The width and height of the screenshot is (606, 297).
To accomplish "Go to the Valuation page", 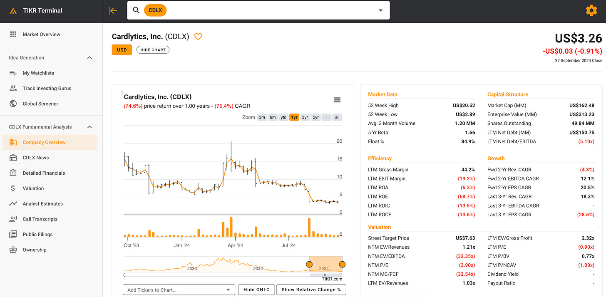I will coord(33,188).
